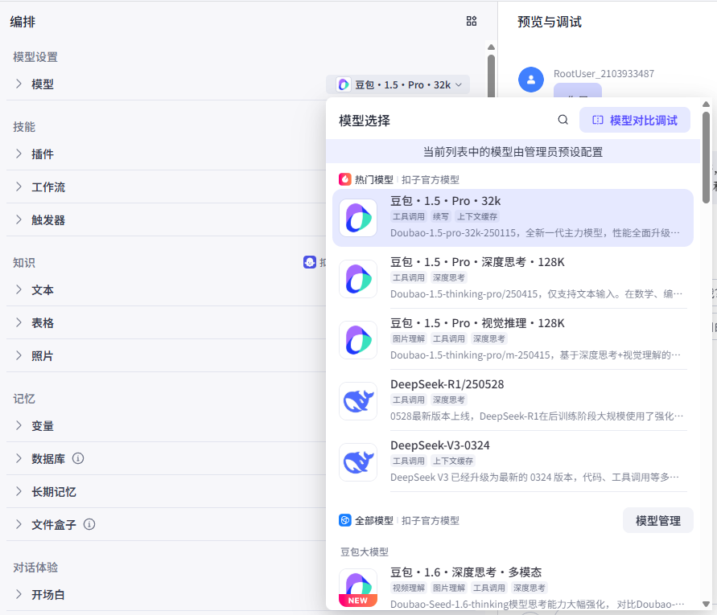Expand the 插件 section
This screenshot has height=615, width=717.
click(x=19, y=154)
